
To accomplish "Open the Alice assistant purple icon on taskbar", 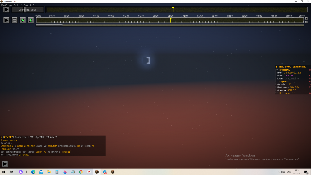I will click(21, 172).
